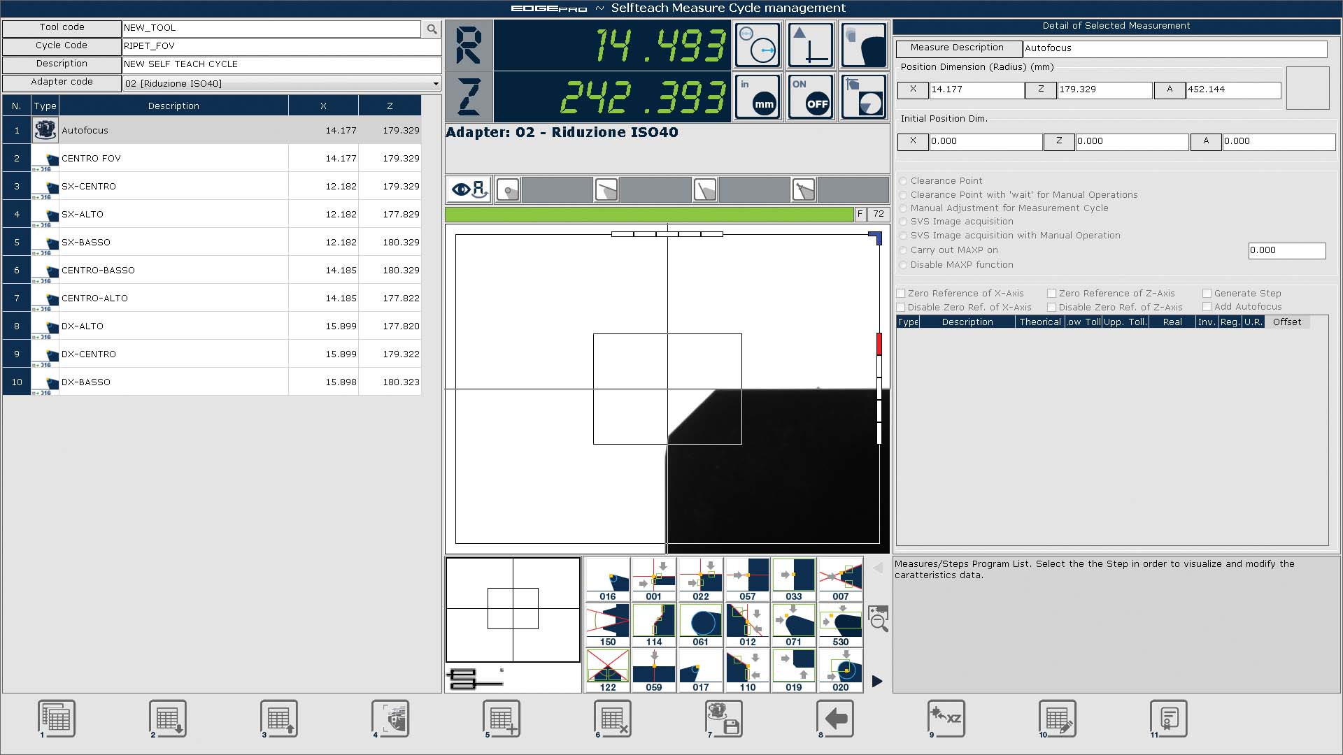Select the CENTRO FOV row in the list
The image size is (1343, 755).
tap(173, 159)
